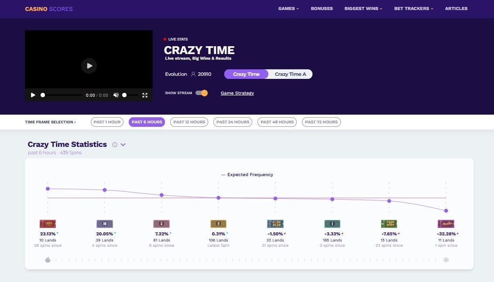
Task: Pick Past 72 Hours time frame
Action: [x=321, y=122]
